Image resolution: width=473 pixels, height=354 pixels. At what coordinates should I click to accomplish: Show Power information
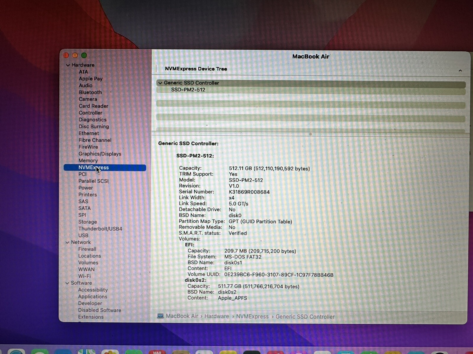coord(86,188)
